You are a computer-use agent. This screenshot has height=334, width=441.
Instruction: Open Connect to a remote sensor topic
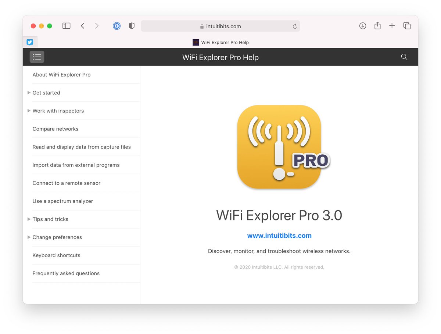(67, 183)
